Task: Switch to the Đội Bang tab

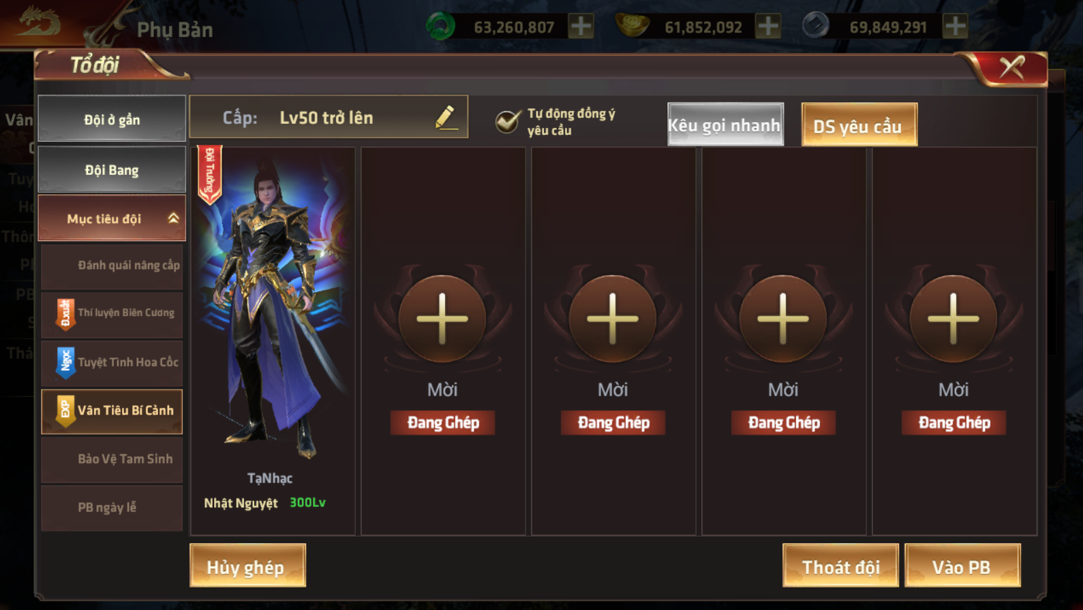Action: click(x=112, y=170)
